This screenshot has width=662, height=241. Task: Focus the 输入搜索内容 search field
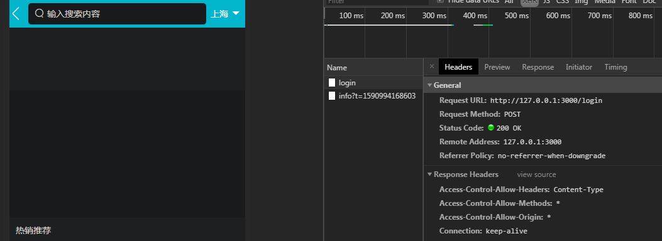(117, 14)
